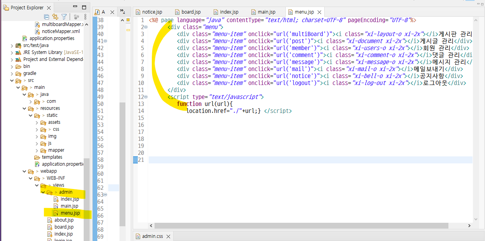Click the grayed-out focus task icon in Project Explorer
Screen dimensions: 485x241
(77, 17)
